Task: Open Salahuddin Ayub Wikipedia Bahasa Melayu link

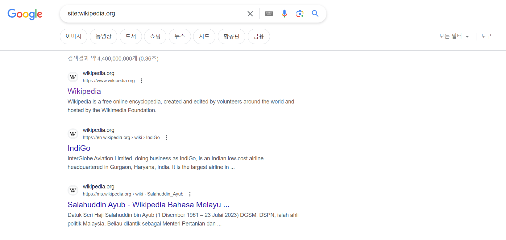Action: coord(148,205)
